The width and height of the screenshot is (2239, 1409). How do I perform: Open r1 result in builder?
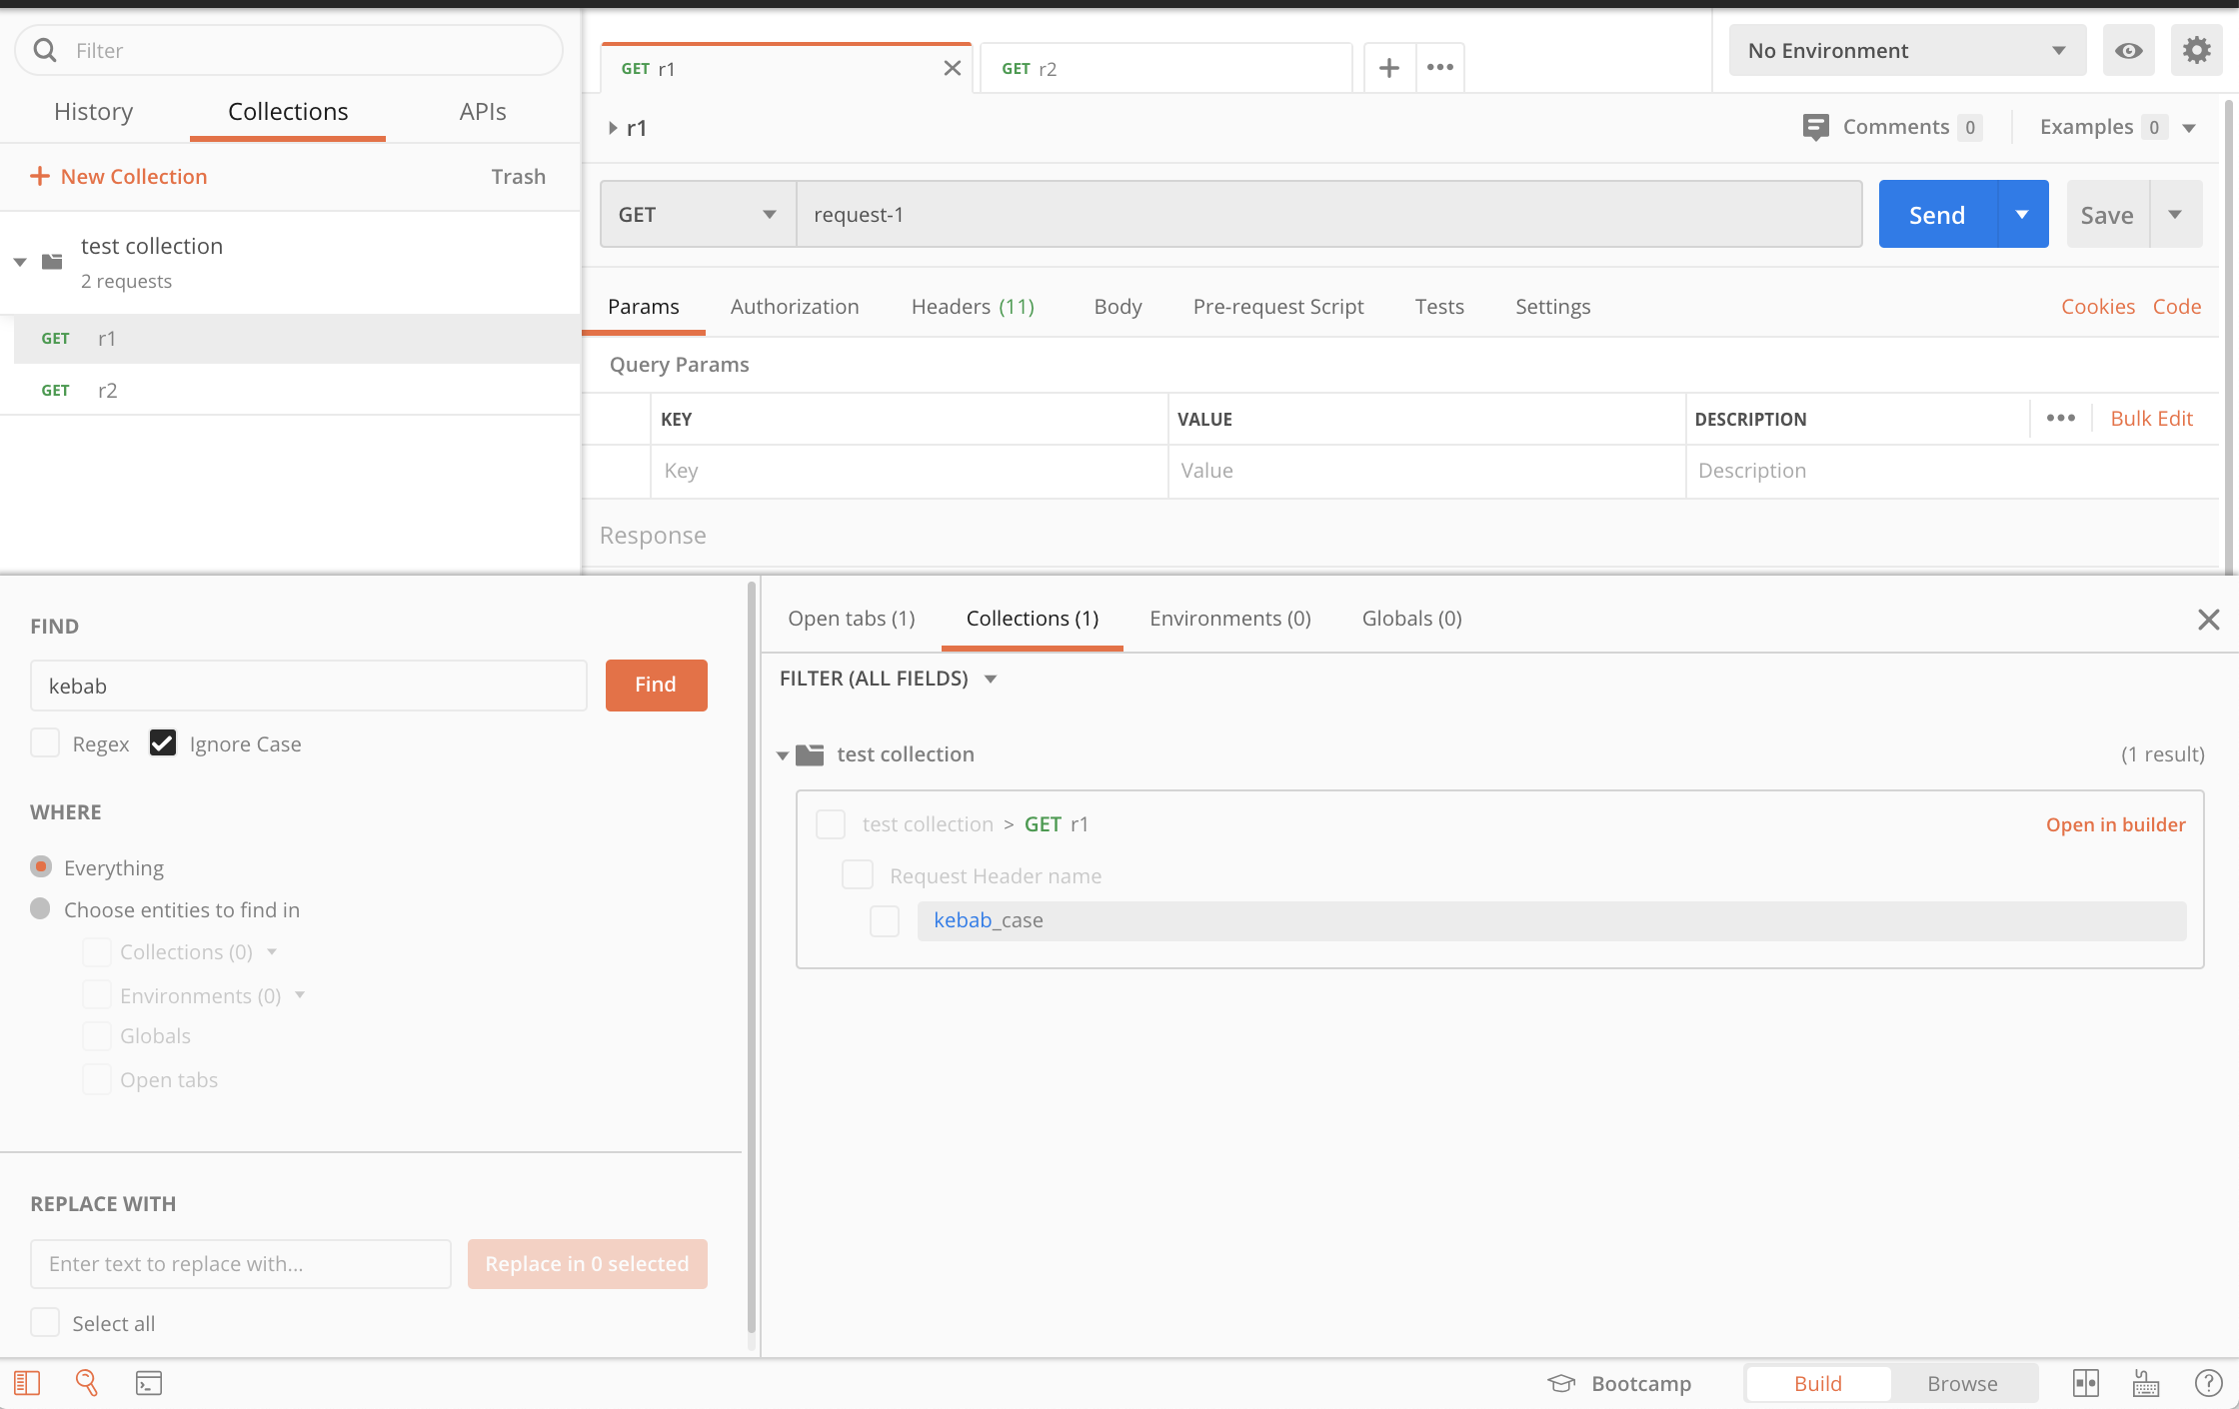2114,823
